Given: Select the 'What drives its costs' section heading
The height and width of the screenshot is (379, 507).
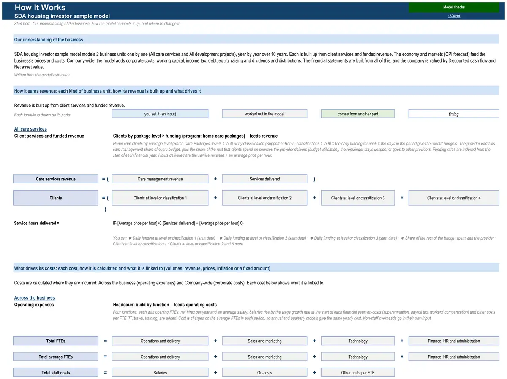Looking at the screenshot, I should (x=142, y=268).
